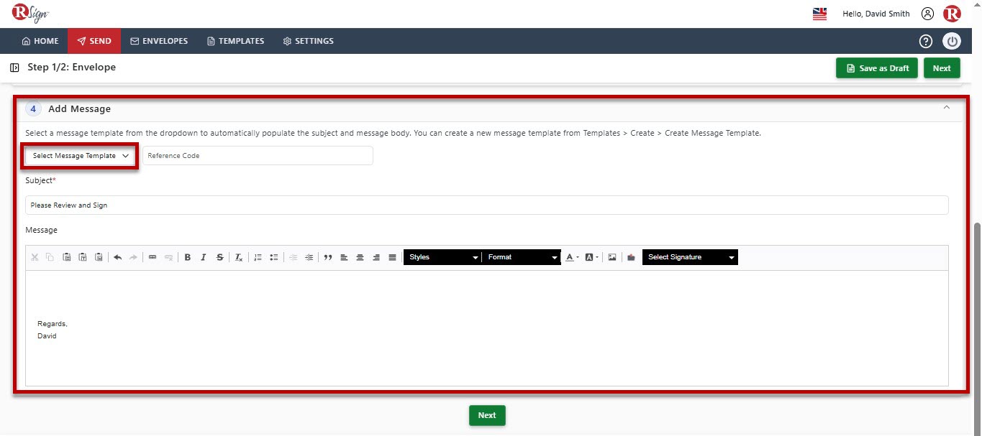Undo the last edit in message editor

[118, 257]
